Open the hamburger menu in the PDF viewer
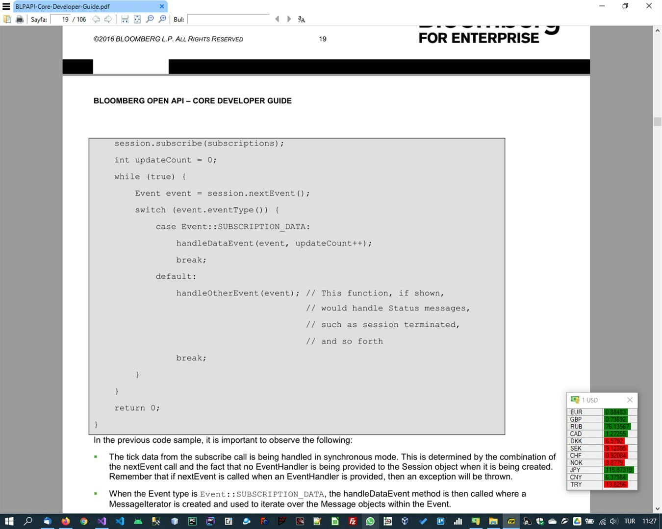This screenshot has height=529, width=662. point(6,6)
